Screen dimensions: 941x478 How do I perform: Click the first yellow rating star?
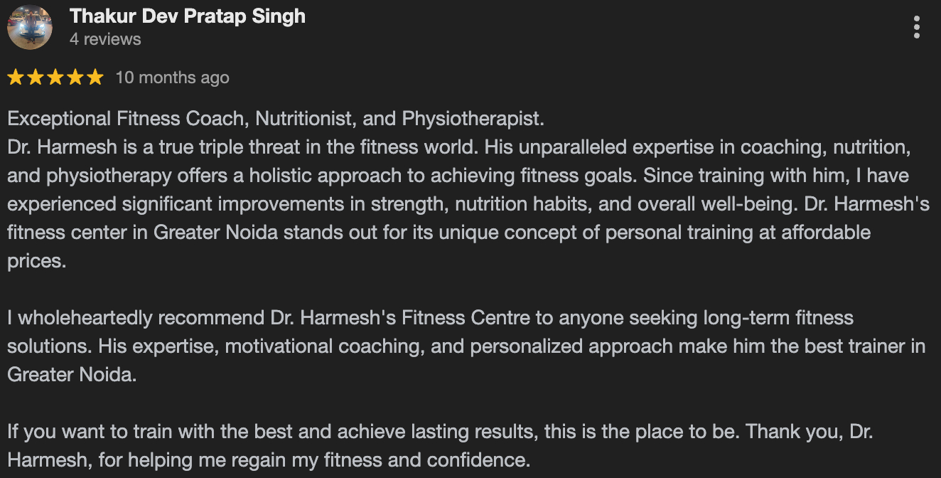point(16,78)
